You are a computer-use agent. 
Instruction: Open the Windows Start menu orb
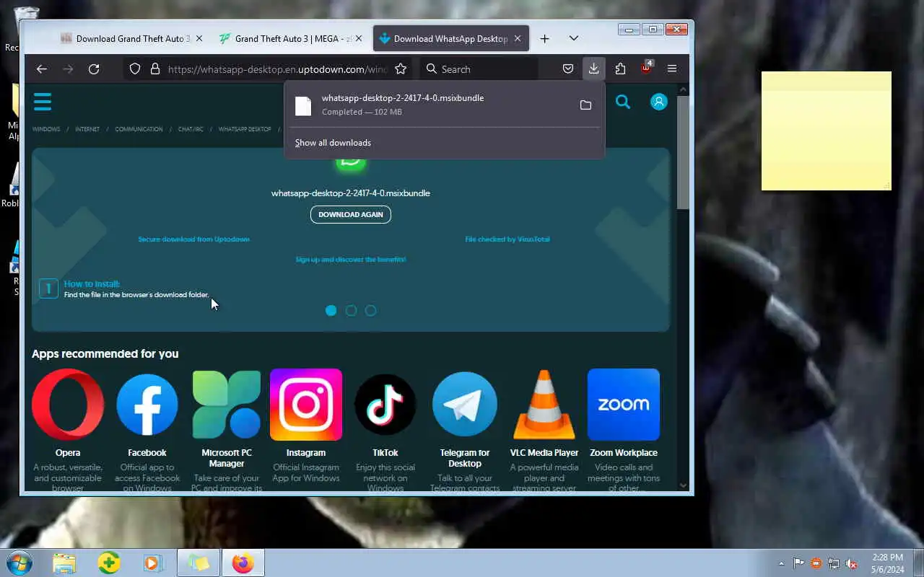(19, 563)
